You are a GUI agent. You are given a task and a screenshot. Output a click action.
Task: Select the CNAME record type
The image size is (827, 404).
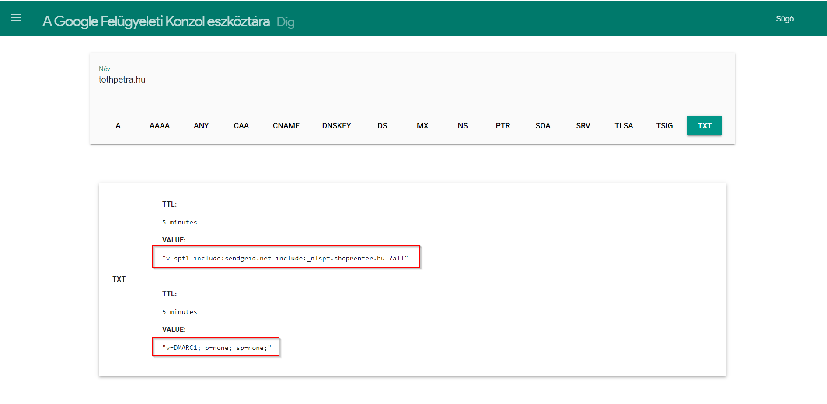pyautogui.click(x=286, y=126)
